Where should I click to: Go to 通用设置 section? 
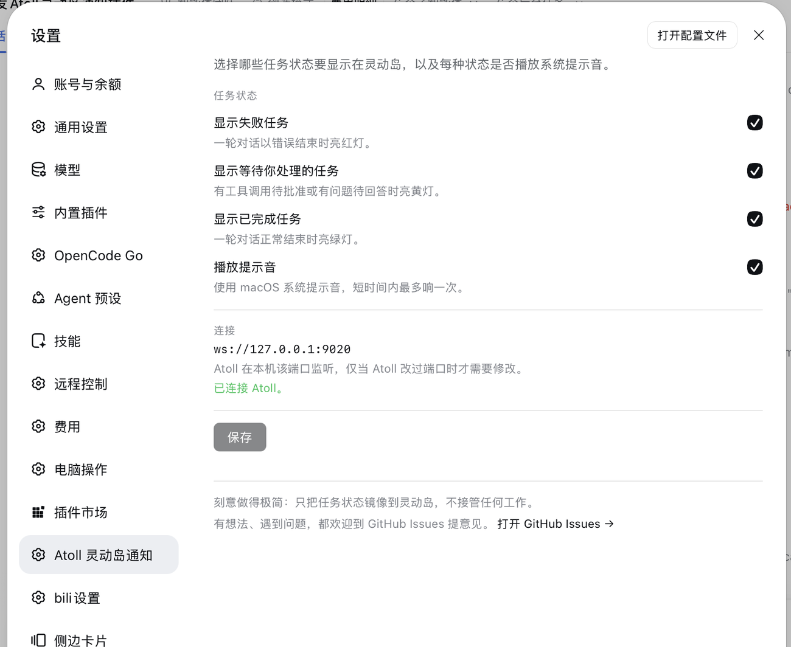pyautogui.click(x=99, y=127)
